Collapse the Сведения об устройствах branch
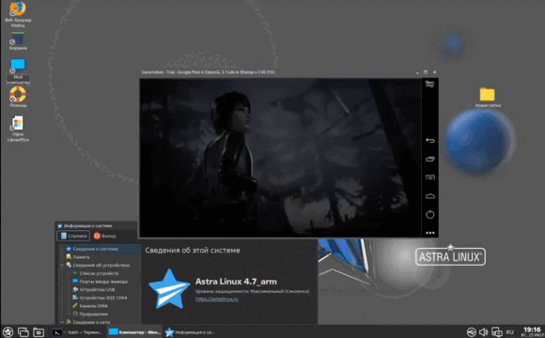545x338 pixels. point(62,265)
